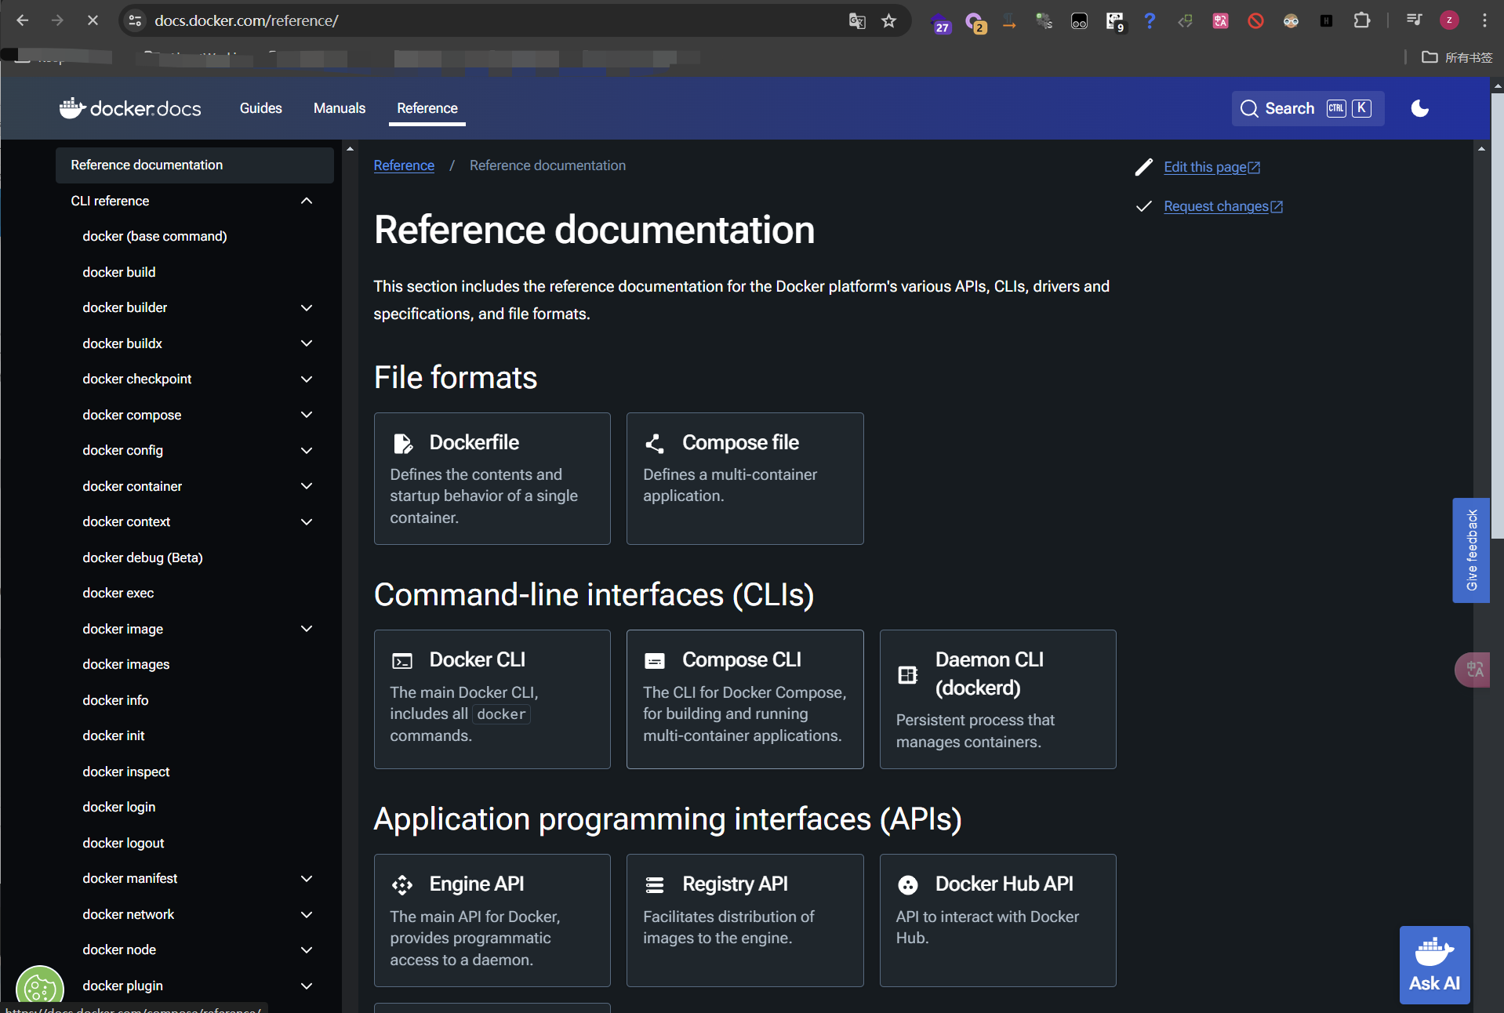Expand docker image submenu
Image resolution: width=1504 pixels, height=1013 pixels.
tap(306, 629)
